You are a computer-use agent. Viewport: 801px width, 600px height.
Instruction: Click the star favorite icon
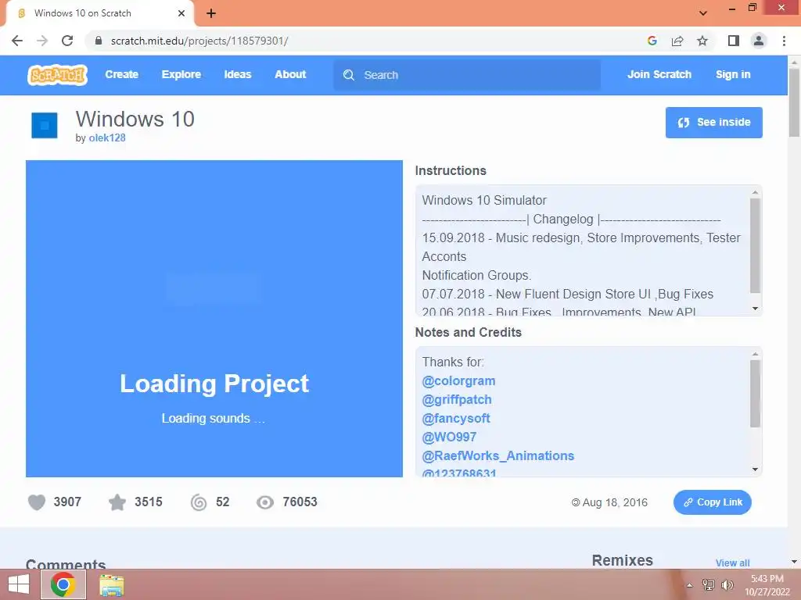pyautogui.click(x=117, y=502)
